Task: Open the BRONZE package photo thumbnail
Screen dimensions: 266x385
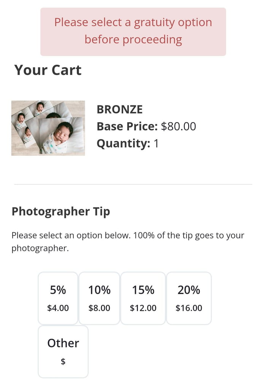Action: point(48,128)
